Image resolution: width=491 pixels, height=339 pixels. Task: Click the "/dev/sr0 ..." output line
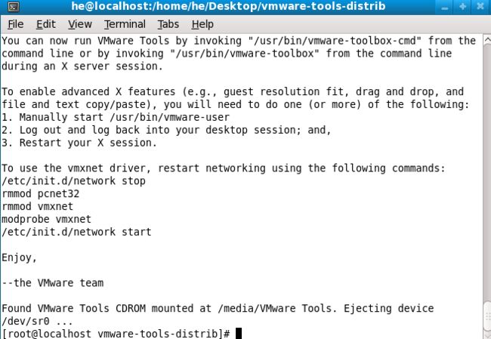click(x=37, y=321)
